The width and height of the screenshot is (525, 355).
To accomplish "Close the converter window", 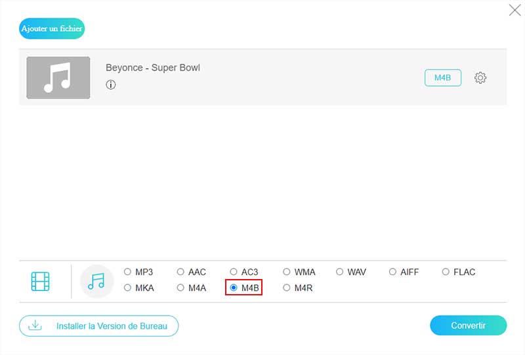I will pyautogui.click(x=514, y=10).
